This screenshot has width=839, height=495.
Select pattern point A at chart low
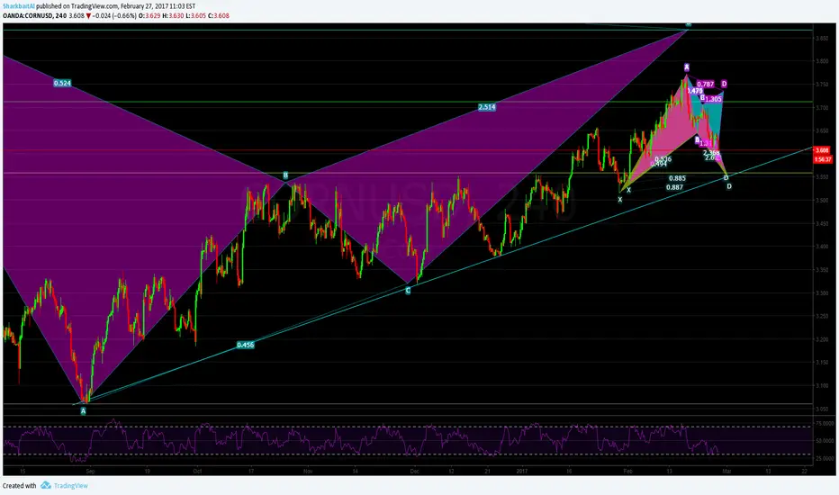pyautogui.click(x=83, y=411)
